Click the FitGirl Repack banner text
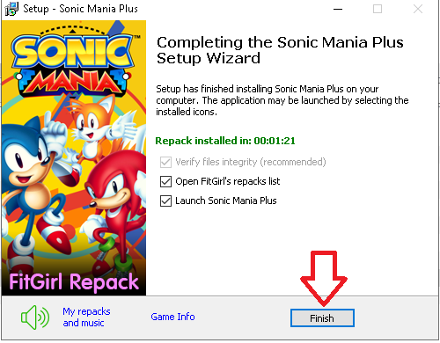Viewport: 440px width, 343px height. coord(74,281)
